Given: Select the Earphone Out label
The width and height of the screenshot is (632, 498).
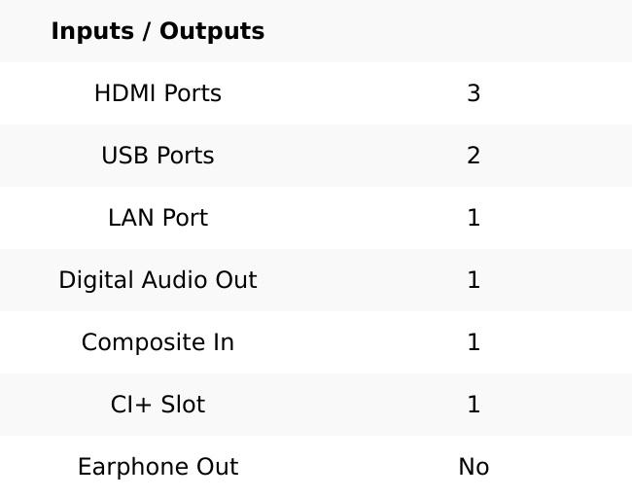Looking at the screenshot, I should (x=158, y=467).
